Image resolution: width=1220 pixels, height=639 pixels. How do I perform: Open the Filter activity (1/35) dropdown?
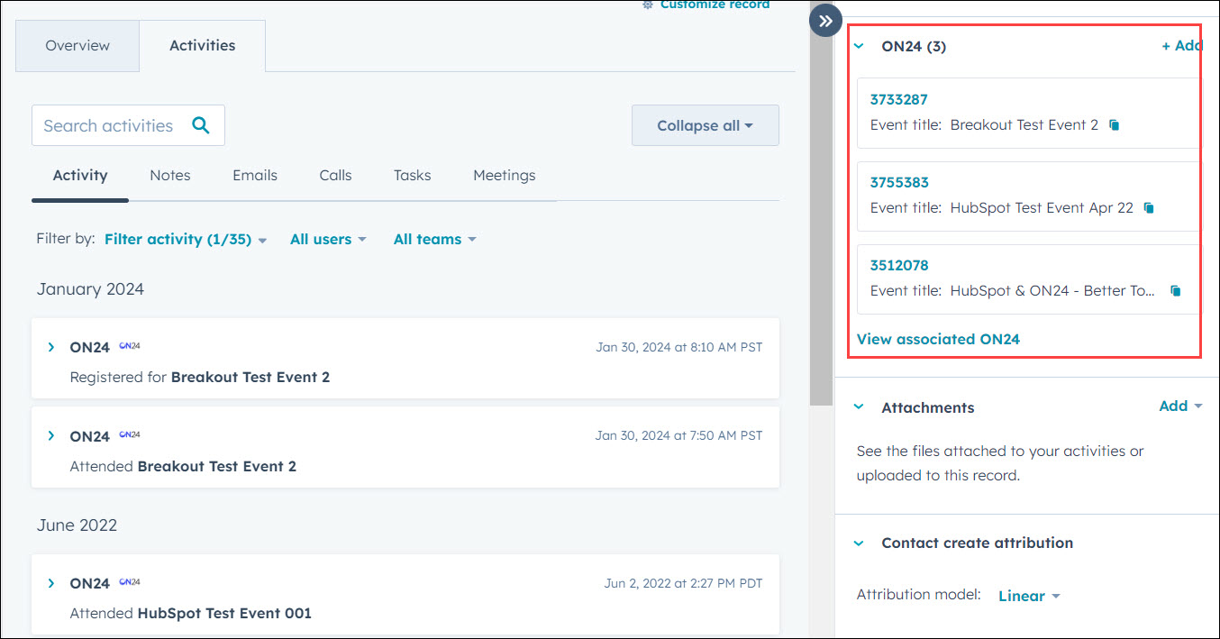(187, 240)
